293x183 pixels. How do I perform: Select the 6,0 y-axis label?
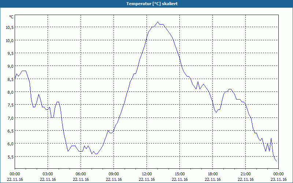(11, 144)
